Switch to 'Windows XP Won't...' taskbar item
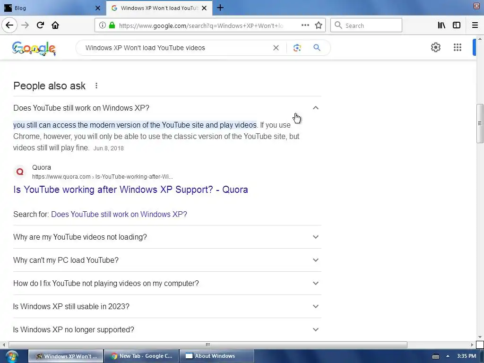Viewport: 484px width, 363px height. point(66,356)
